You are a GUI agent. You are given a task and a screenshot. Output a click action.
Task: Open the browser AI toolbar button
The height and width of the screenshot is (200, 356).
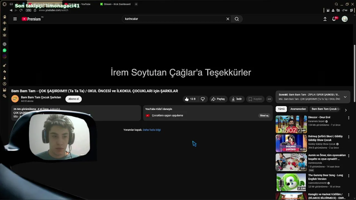tap(345, 10)
